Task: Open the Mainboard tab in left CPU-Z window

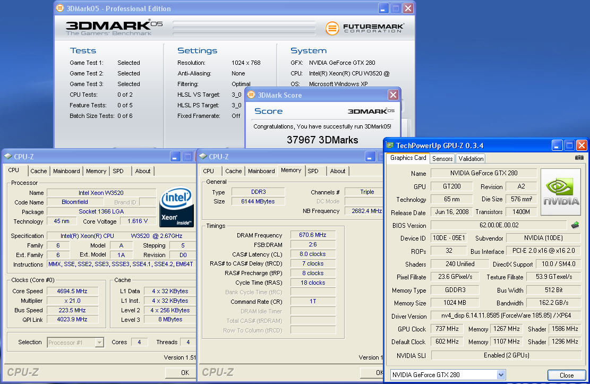Action: 66,171
